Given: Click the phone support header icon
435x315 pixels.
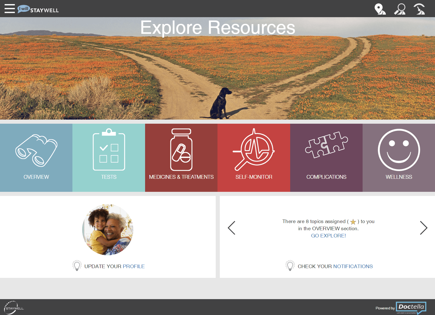Looking at the screenshot, I should (419, 9).
